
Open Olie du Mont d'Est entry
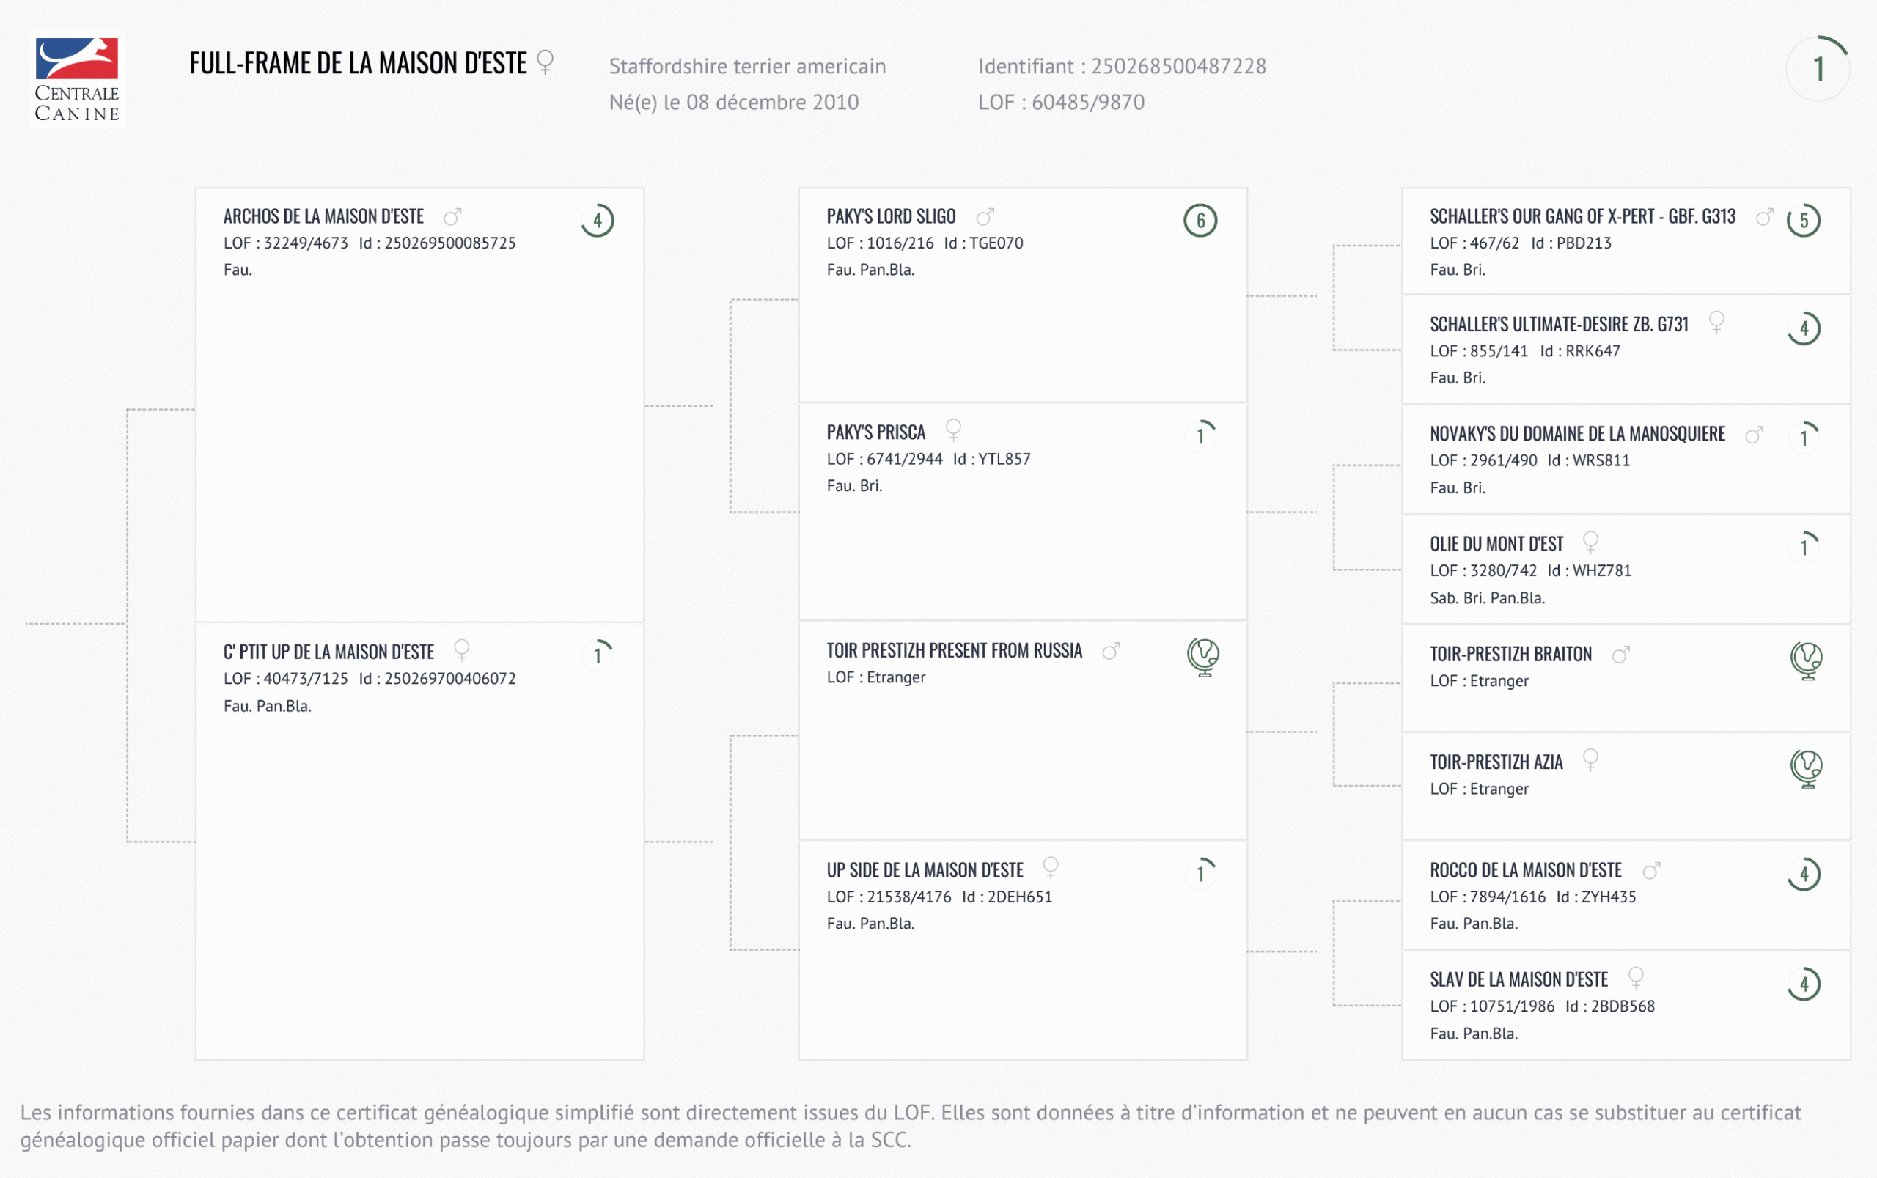[1496, 544]
